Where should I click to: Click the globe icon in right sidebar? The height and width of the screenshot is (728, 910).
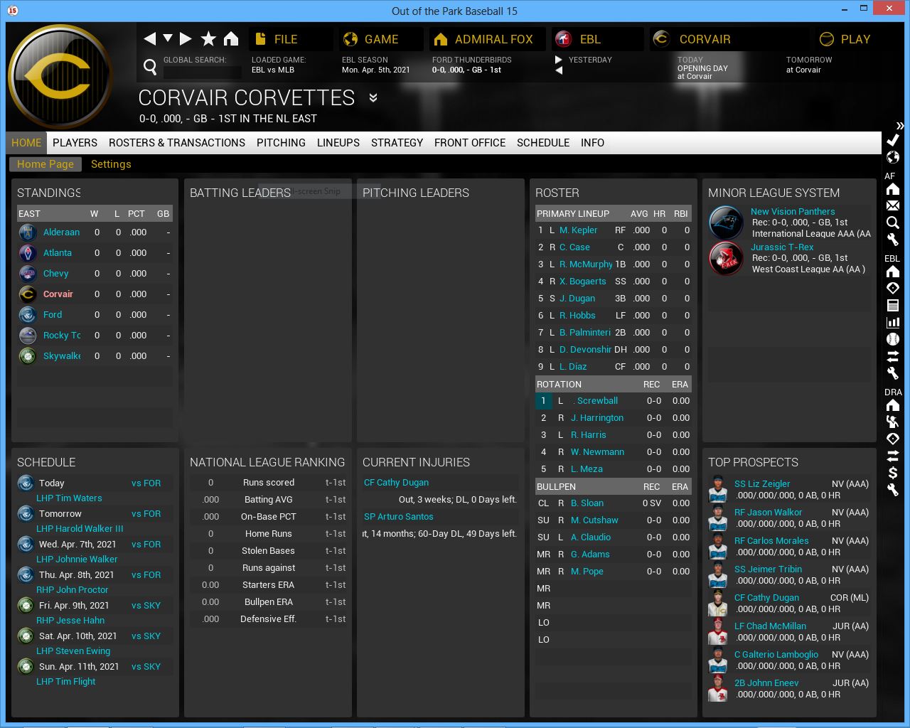893,157
